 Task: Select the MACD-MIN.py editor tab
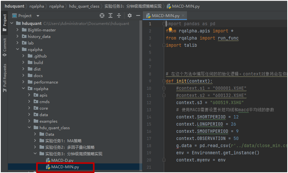(165, 16)
